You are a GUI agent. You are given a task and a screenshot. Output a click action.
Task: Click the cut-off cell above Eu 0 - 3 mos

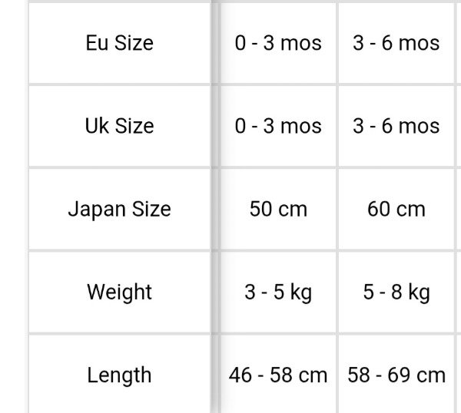coord(278,1)
